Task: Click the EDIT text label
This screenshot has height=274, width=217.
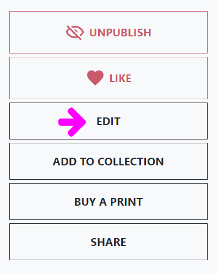Action: (x=109, y=121)
